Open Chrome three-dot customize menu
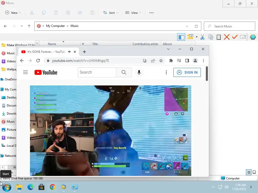This screenshot has height=193, width=258. (x=203, y=61)
